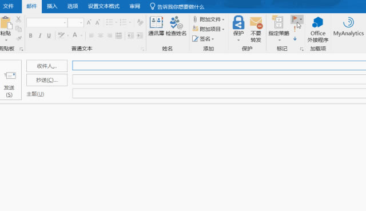The image size is (366, 211).
Task: Set Low Importance down arrow
Action: click(295, 39)
